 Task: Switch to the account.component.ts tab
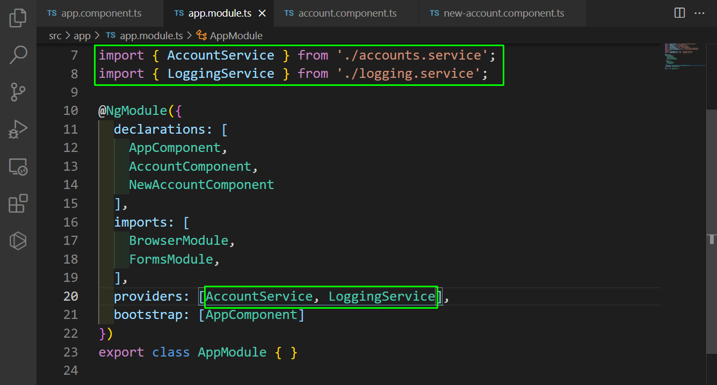346,13
